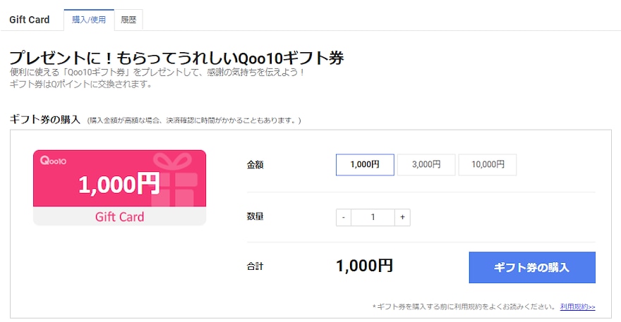The height and width of the screenshot is (322, 621).
Task: Click the 数量 quantity label
Action: 255,216
